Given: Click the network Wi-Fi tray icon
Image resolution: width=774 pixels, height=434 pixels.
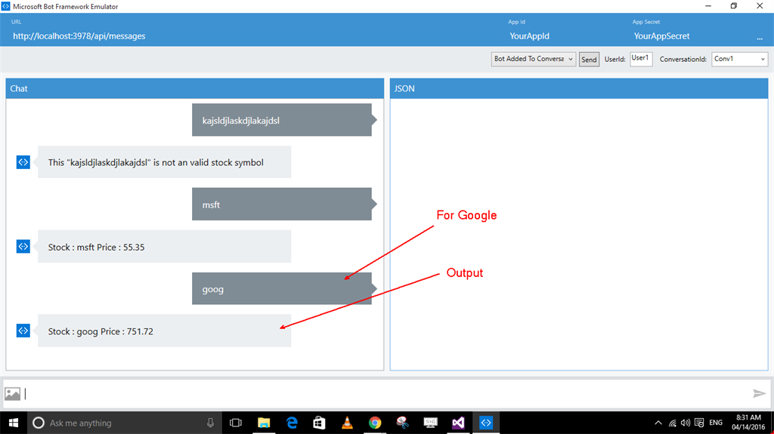Looking at the screenshot, I should [x=672, y=423].
